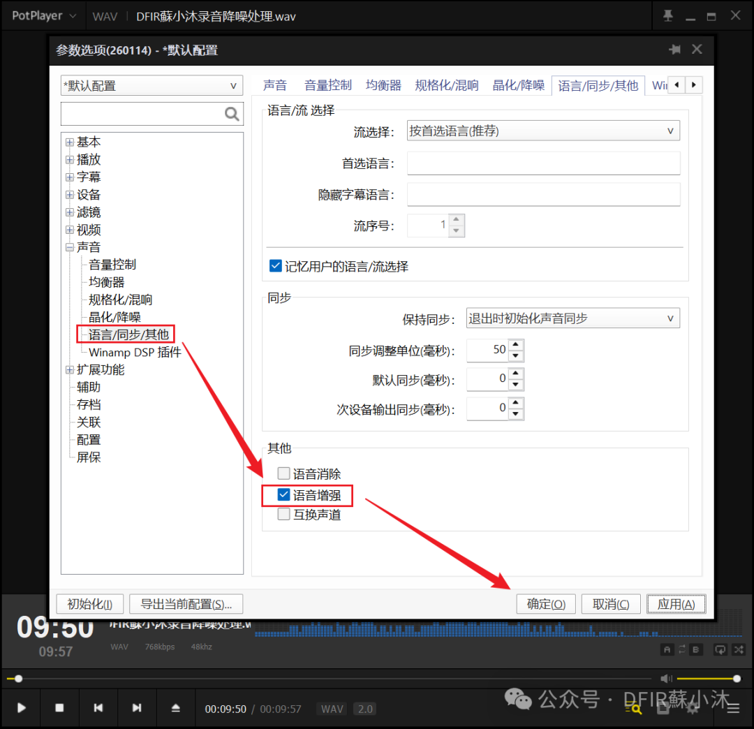The width and height of the screenshot is (754, 729).
Task: Uncheck the 语音增强 option
Action: coord(284,495)
